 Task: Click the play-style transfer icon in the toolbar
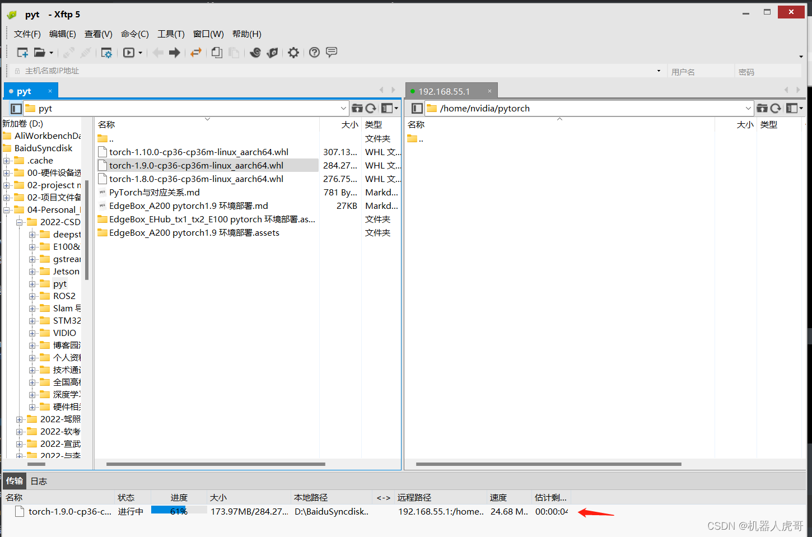(x=129, y=53)
